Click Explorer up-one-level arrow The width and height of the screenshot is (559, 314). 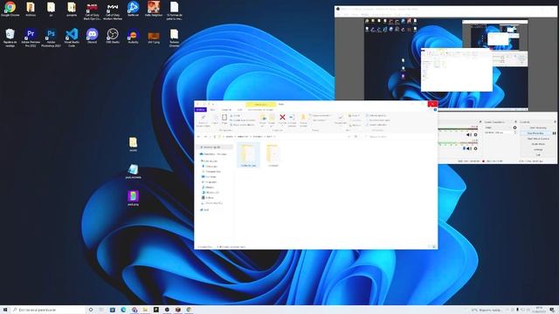click(215, 137)
